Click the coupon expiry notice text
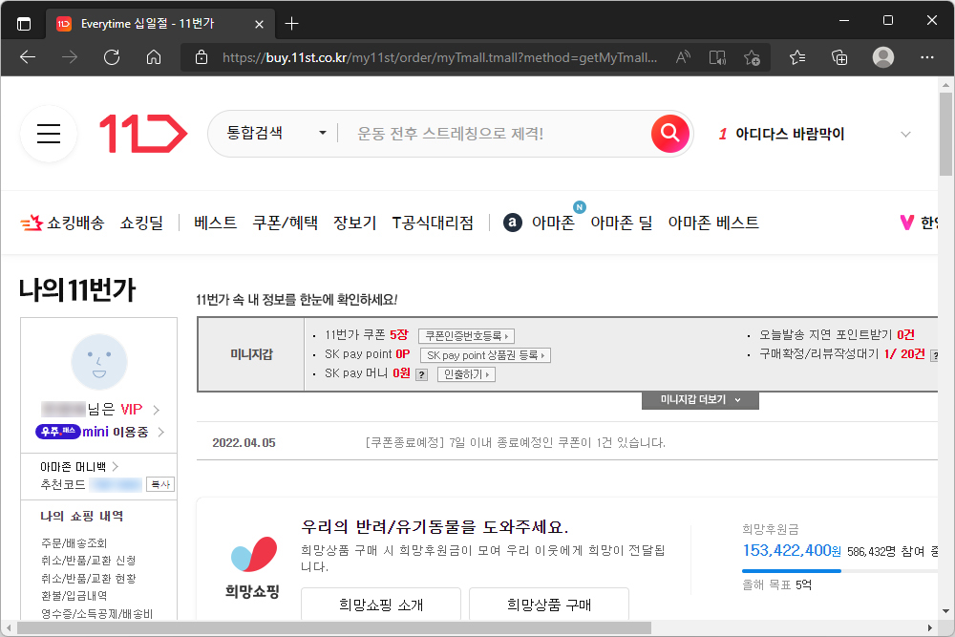This screenshot has height=637, width=955. click(x=516, y=443)
